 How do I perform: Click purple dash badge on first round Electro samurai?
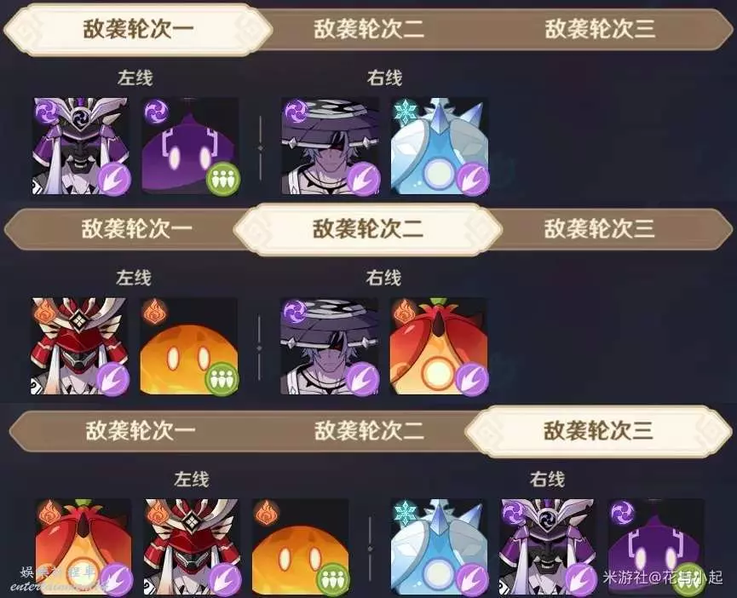(x=114, y=179)
